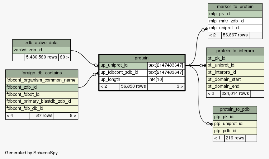Select the up_length column
Viewport: 269px width, 159px height.
[123, 80]
